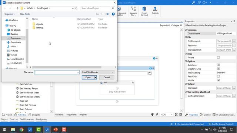Collapse the Use Existing Workbook section

[186, 92]
